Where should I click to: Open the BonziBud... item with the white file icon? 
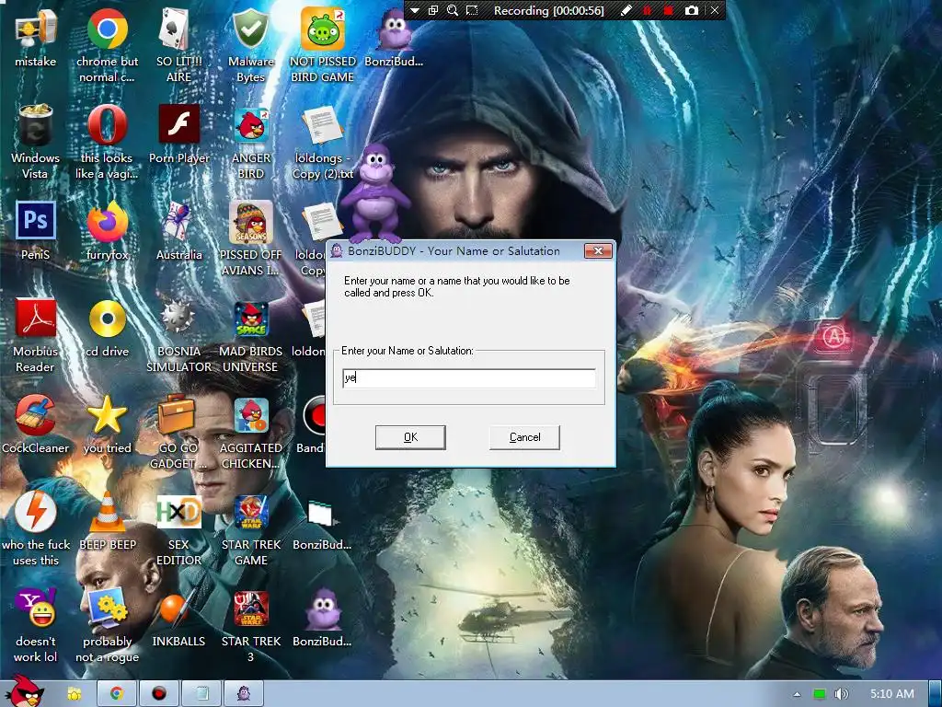pos(322,524)
